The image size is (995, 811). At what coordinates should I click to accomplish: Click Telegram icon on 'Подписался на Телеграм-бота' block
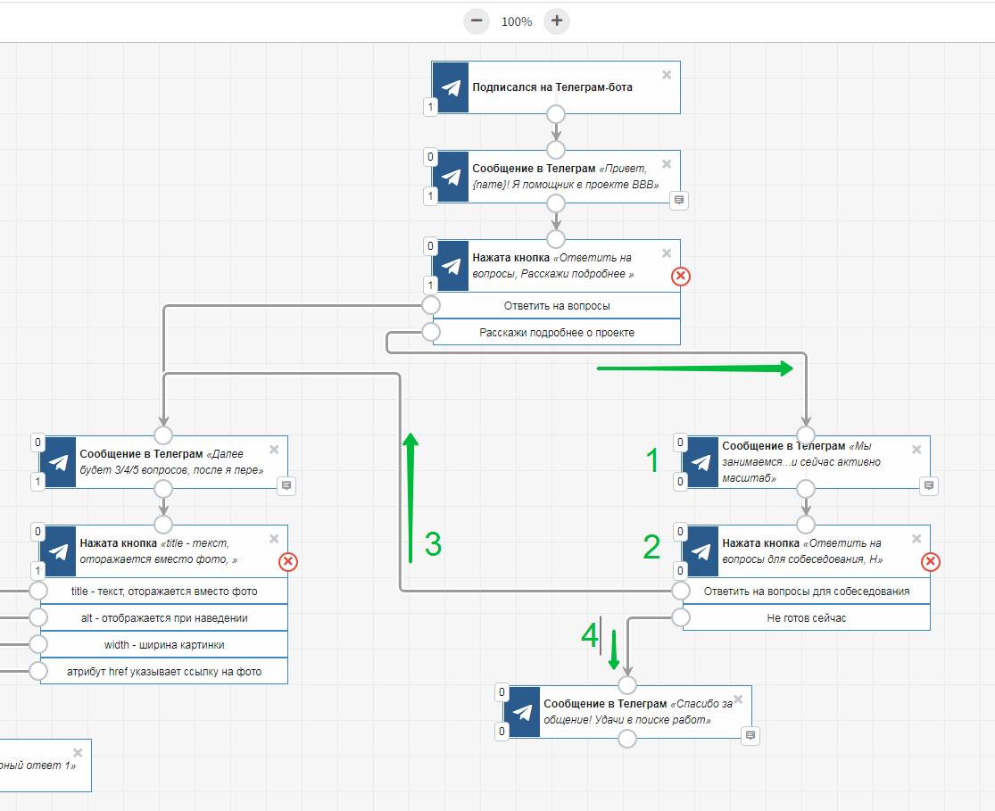pyautogui.click(x=451, y=87)
